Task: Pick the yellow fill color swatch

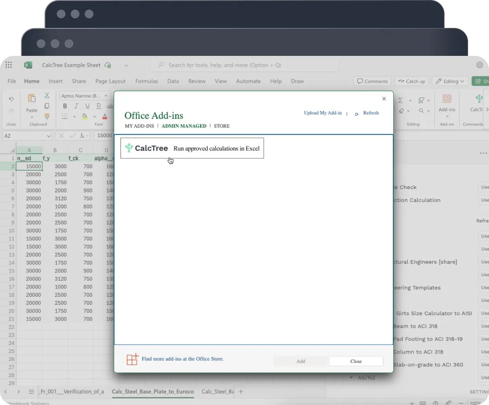Action: click(x=85, y=116)
